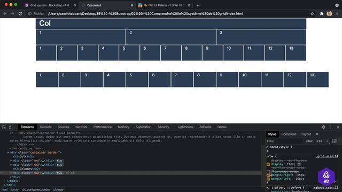The image size is (342, 192).
Task: Expand the second row div node
Action: click(x=11, y=165)
